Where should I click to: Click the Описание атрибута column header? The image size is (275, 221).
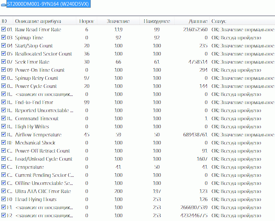coord(38,21)
